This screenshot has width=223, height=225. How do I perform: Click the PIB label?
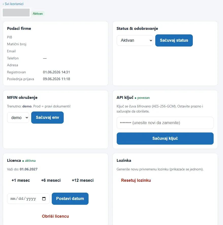(x=9, y=37)
